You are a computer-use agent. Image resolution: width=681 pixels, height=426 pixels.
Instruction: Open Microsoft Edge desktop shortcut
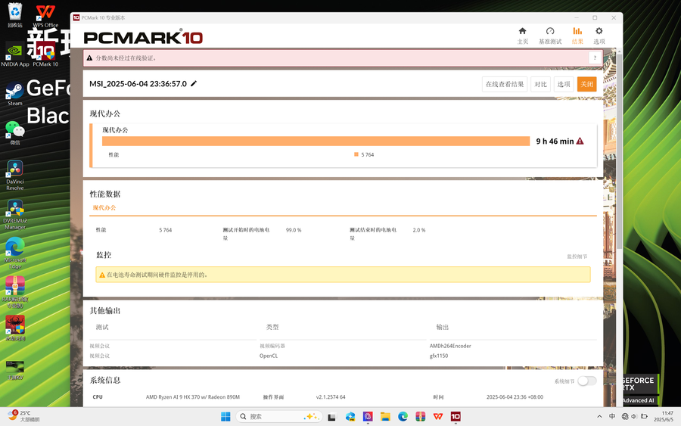[15, 253]
